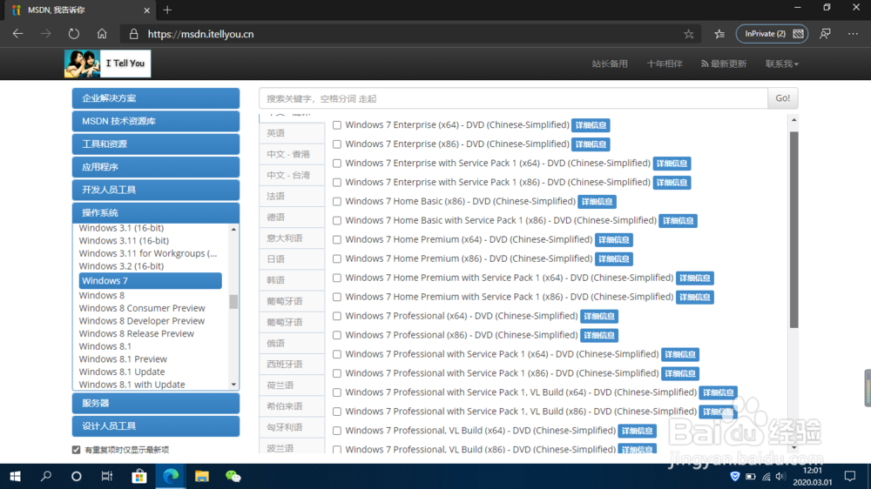Open 站长备用 link in header
Screen dimensions: 871x489
click(610, 64)
